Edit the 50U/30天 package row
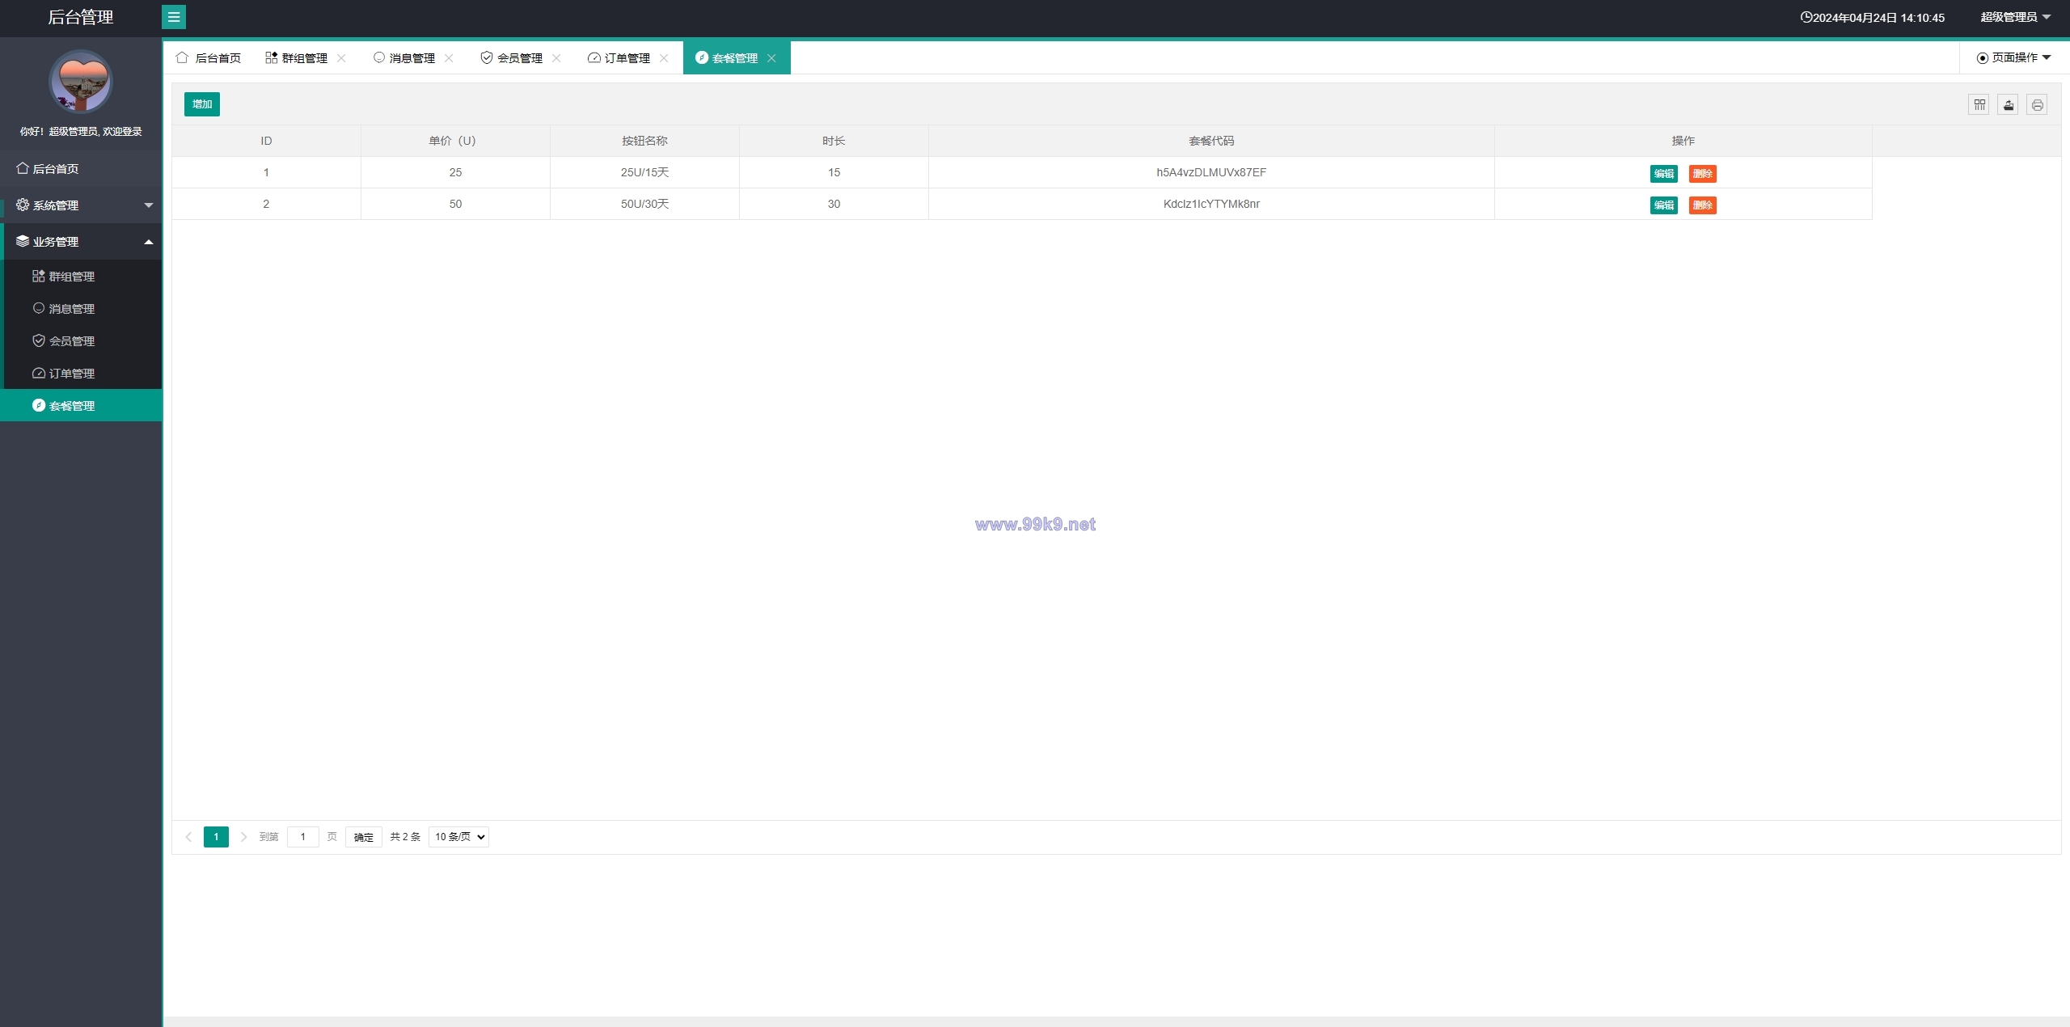 coord(1664,205)
